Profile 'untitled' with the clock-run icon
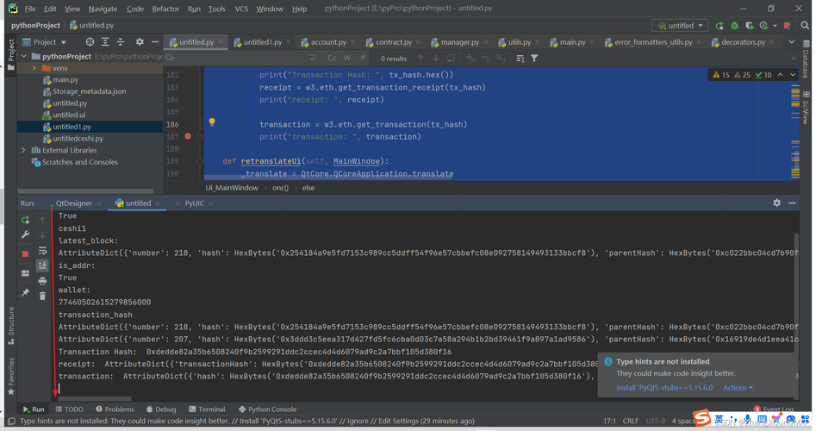The width and height of the screenshot is (816, 431). tap(763, 26)
